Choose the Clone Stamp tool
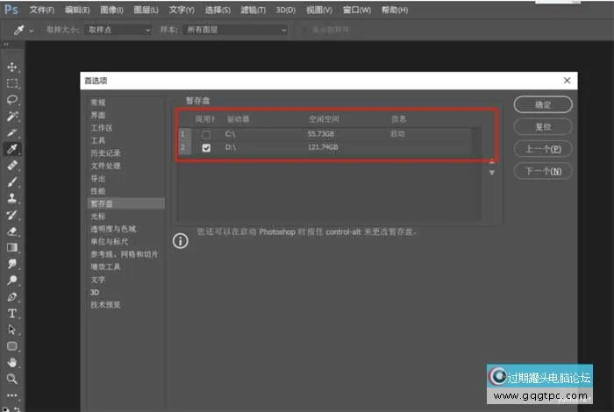Screen dimensions: 614x412 point(12,198)
